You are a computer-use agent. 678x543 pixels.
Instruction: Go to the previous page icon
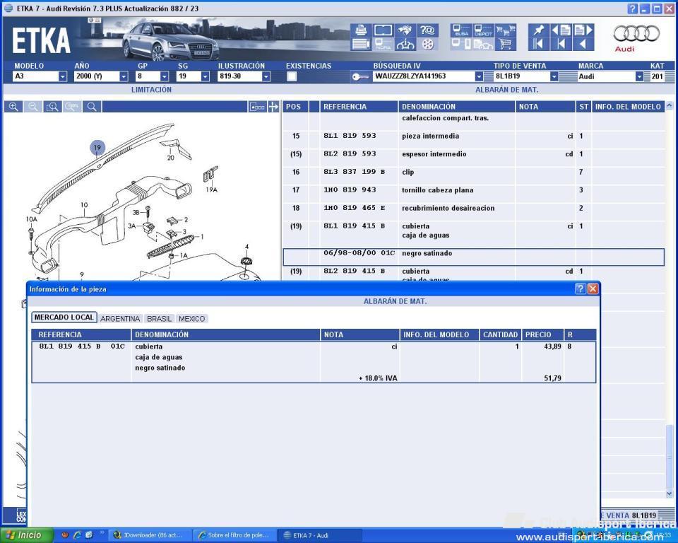tap(561, 30)
